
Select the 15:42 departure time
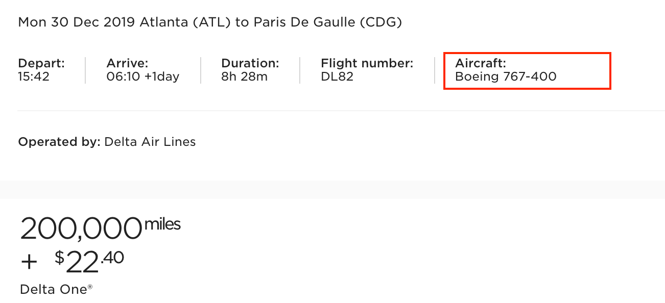pyautogui.click(x=34, y=77)
